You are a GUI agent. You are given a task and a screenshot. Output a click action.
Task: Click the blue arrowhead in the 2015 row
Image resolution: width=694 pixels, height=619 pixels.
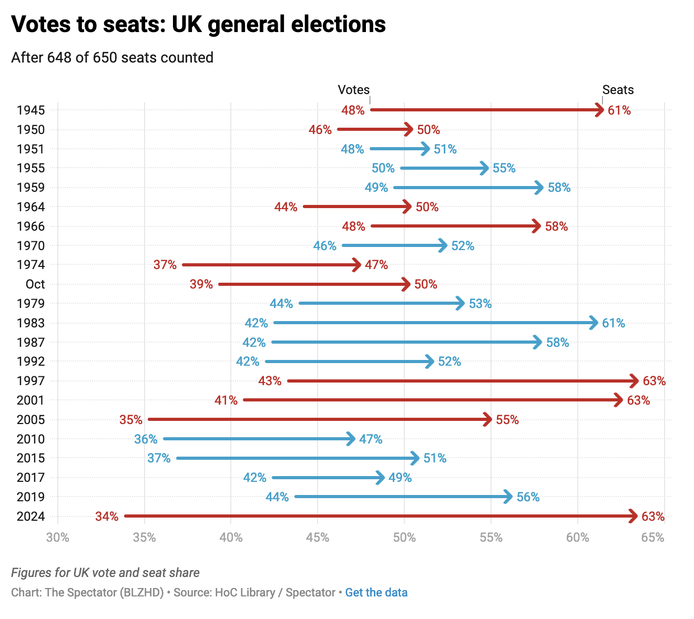(x=415, y=458)
